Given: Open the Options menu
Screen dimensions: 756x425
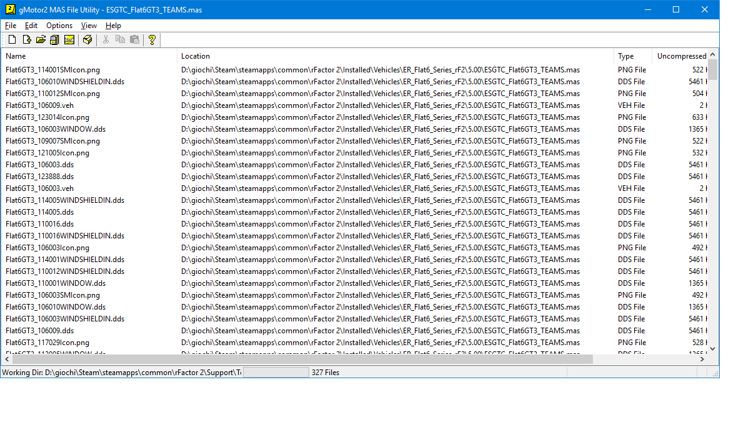Looking at the screenshot, I should [x=59, y=26].
